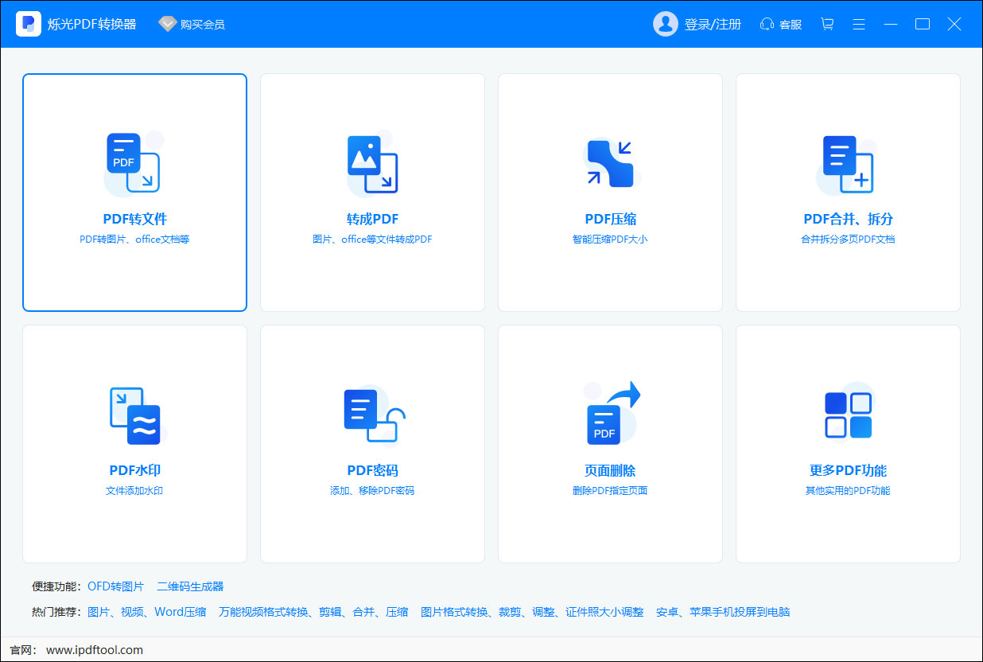
Task: Click description 合并拆分多页PDF文档
Action: pos(848,239)
